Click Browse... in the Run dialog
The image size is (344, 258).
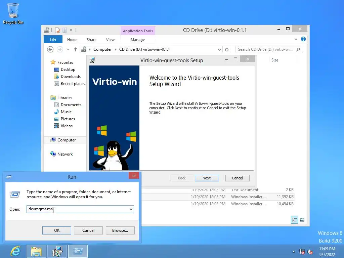tap(120, 230)
